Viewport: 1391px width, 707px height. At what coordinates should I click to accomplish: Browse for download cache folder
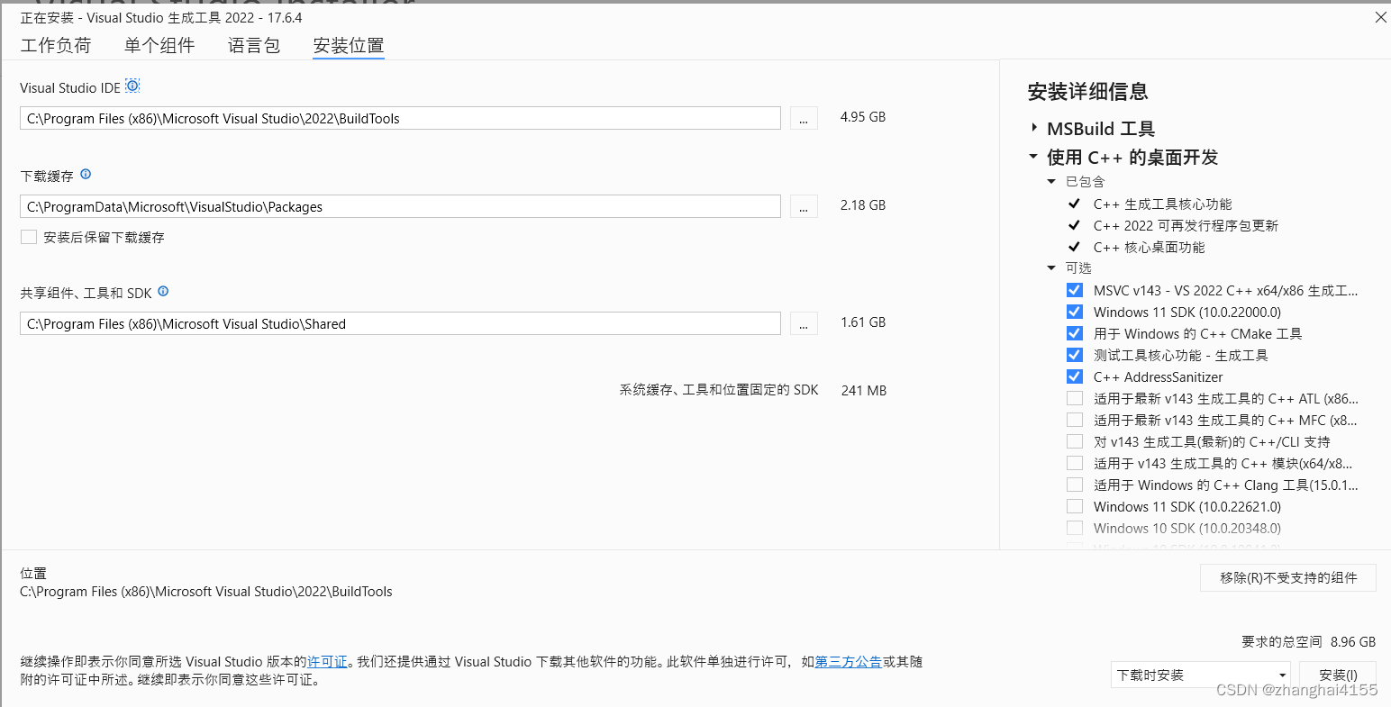(x=804, y=206)
